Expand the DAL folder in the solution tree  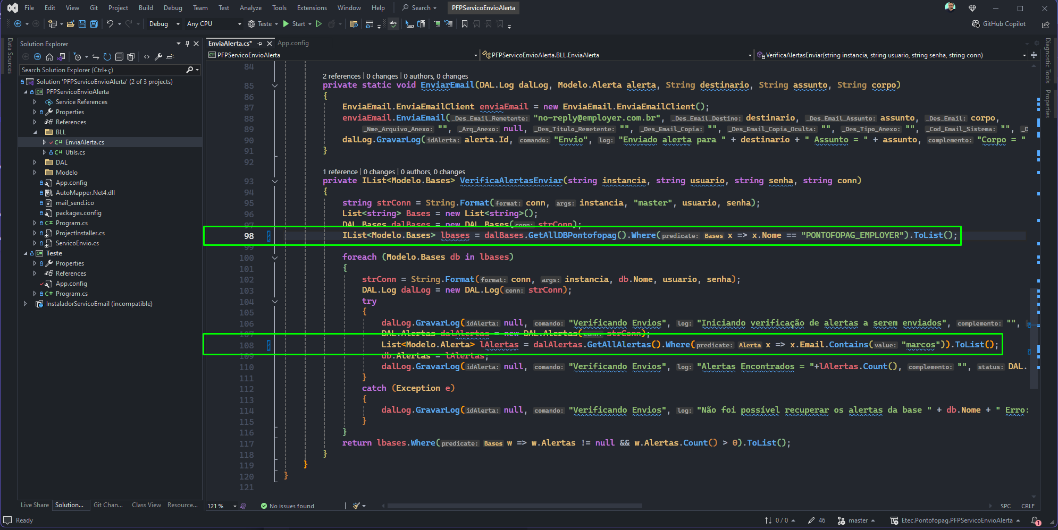35,163
